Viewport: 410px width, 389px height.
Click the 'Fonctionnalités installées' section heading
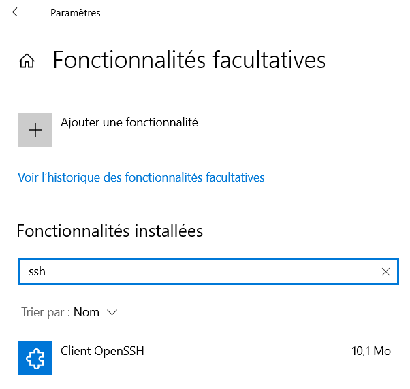(110, 231)
